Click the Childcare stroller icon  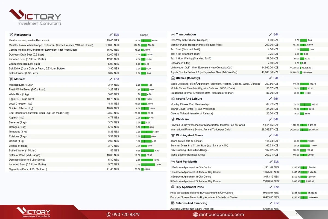click(x=173, y=119)
